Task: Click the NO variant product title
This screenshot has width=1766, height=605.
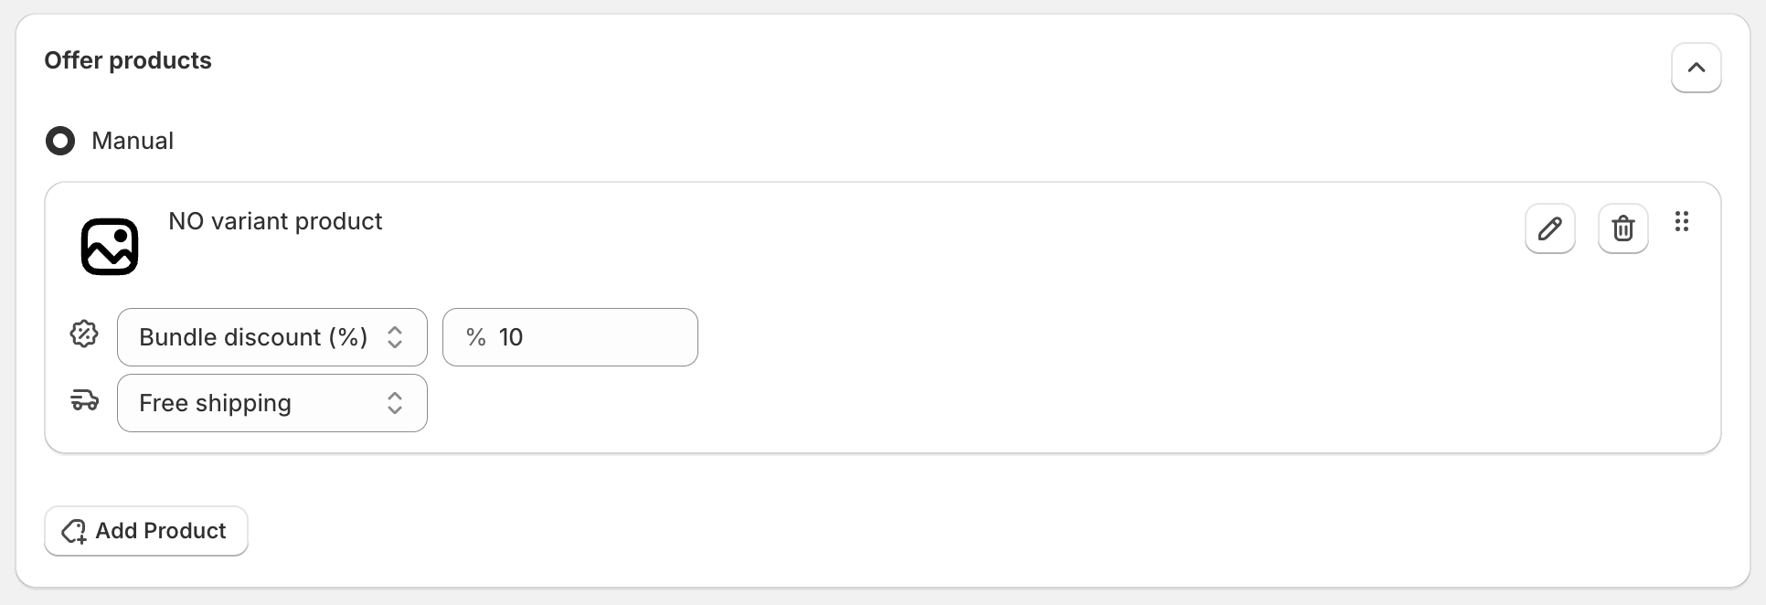Action: (275, 221)
